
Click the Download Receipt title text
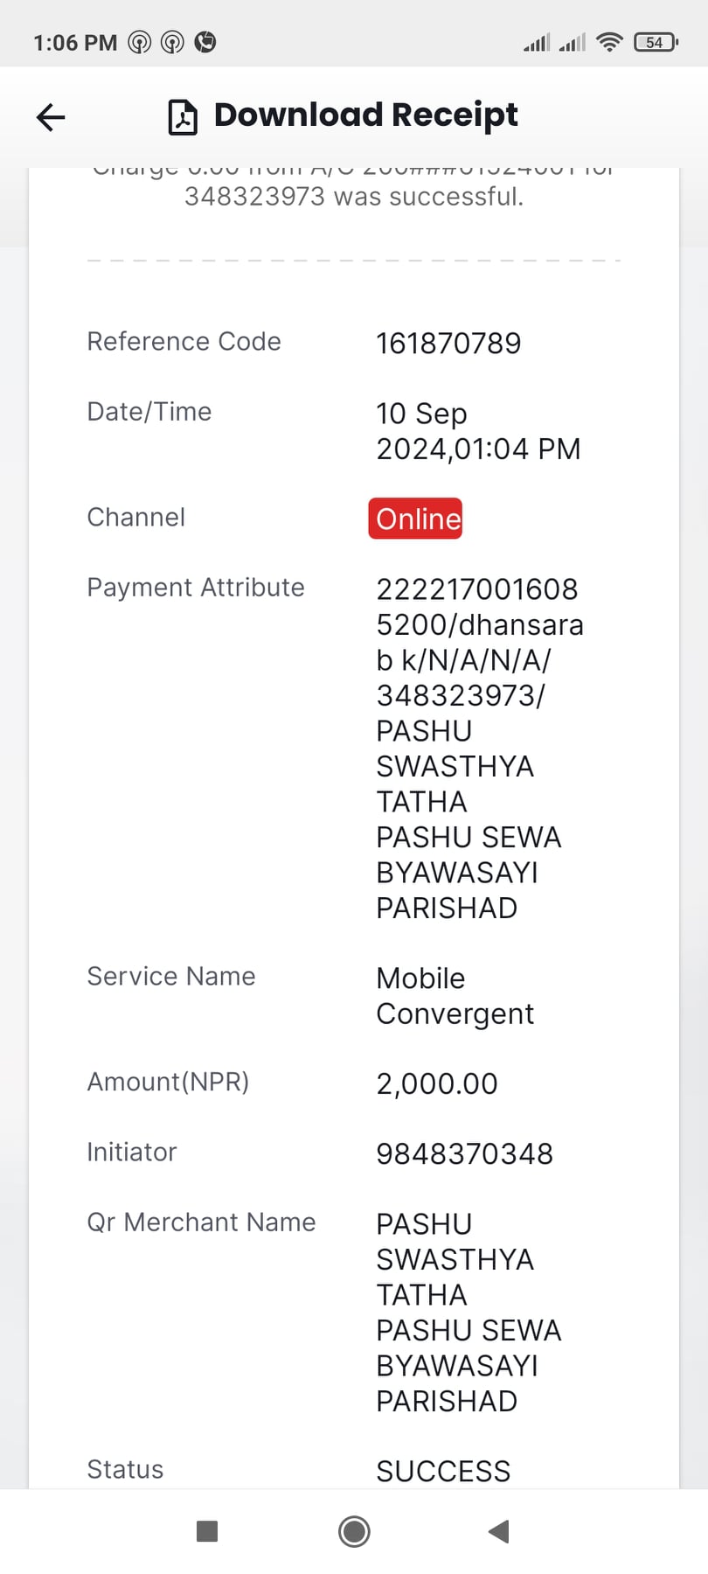366,115
